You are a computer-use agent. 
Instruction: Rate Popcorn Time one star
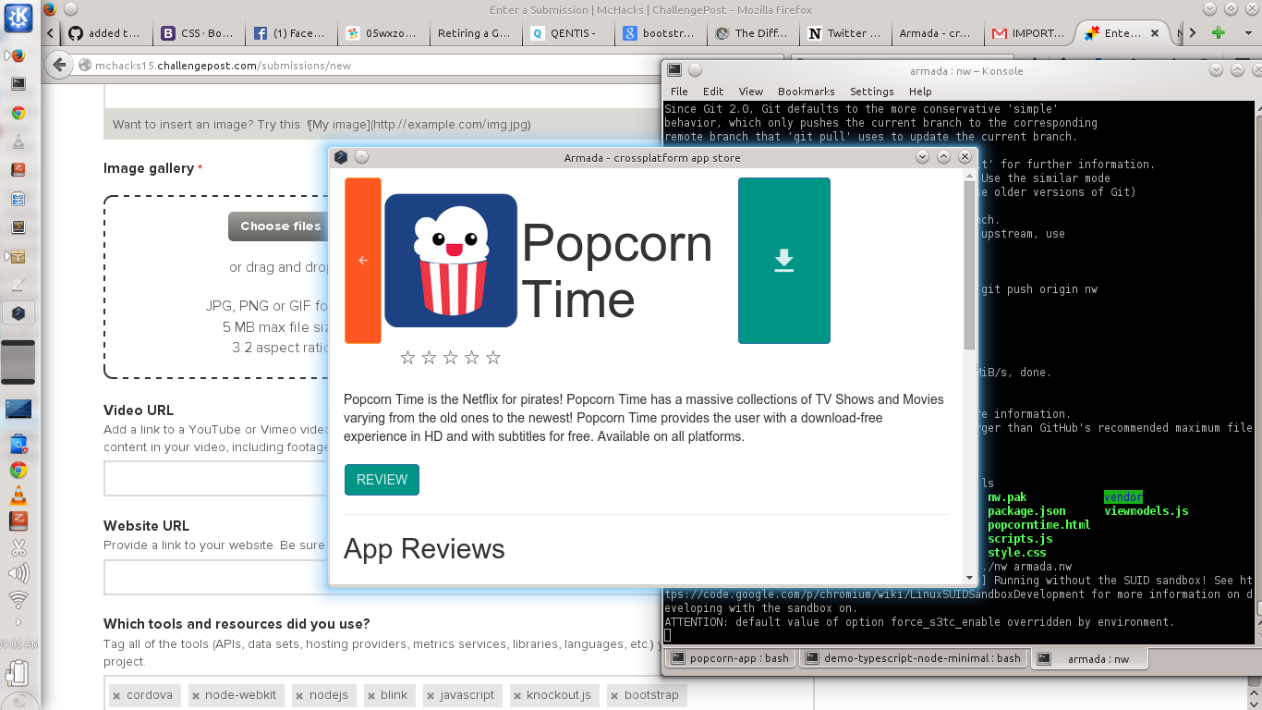pos(407,358)
